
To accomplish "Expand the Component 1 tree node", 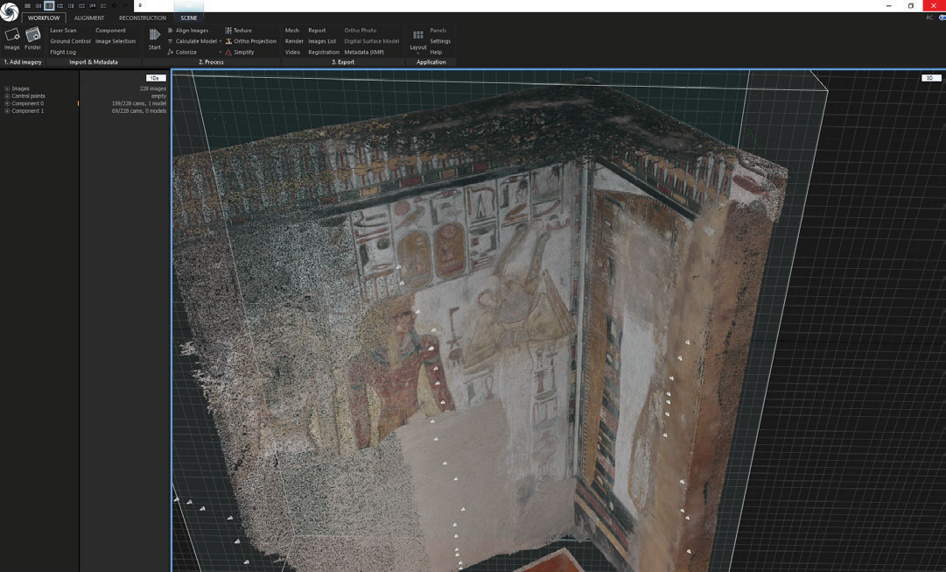I will pyautogui.click(x=7, y=111).
